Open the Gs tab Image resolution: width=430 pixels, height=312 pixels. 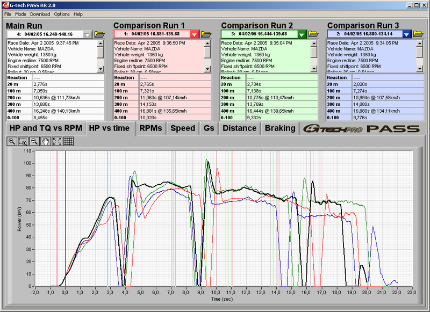click(209, 128)
